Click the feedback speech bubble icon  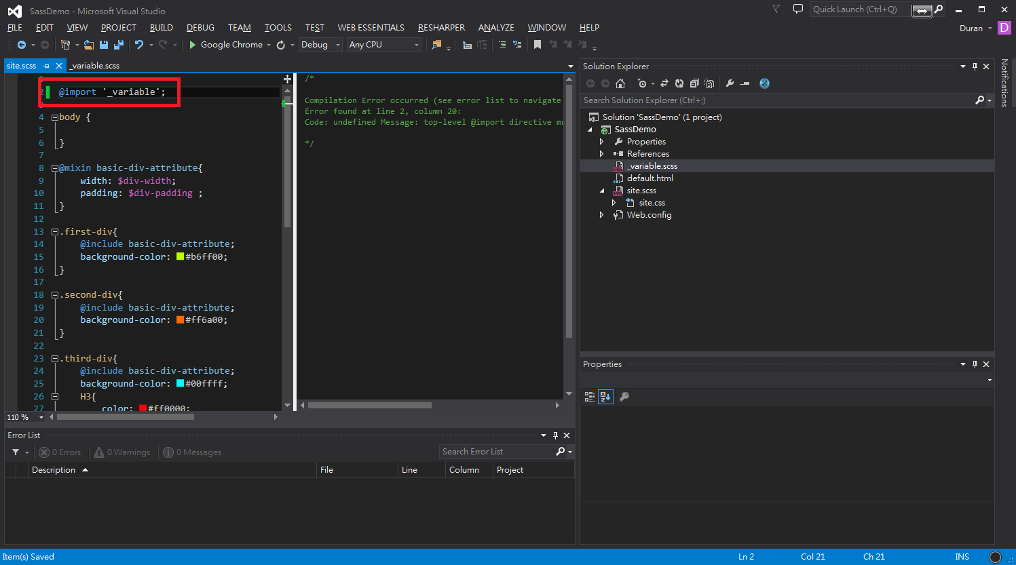[x=798, y=9]
